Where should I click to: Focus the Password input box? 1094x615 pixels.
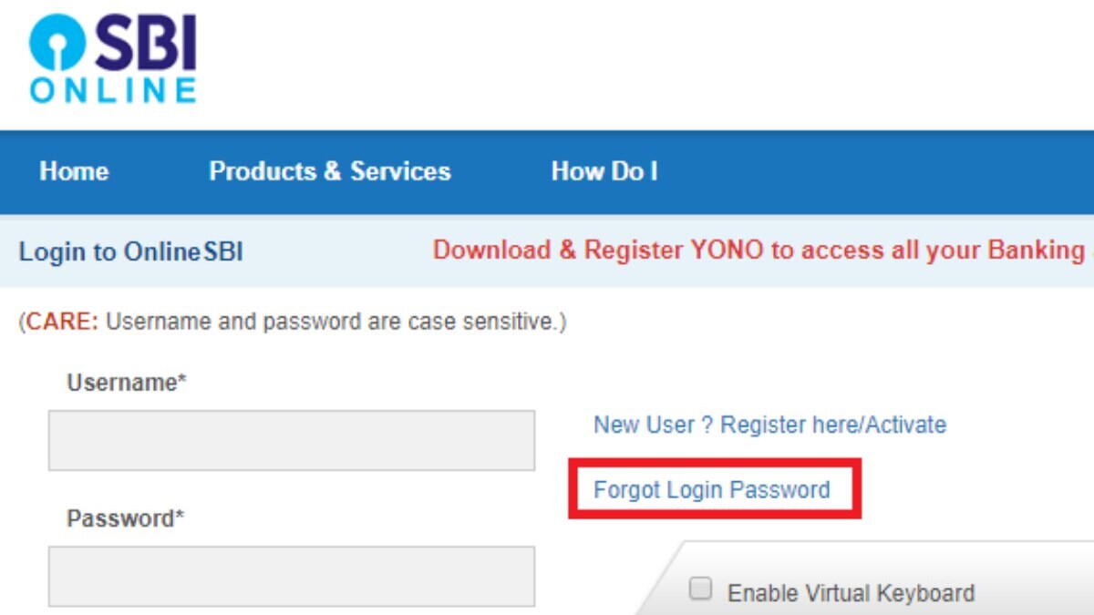(292, 576)
